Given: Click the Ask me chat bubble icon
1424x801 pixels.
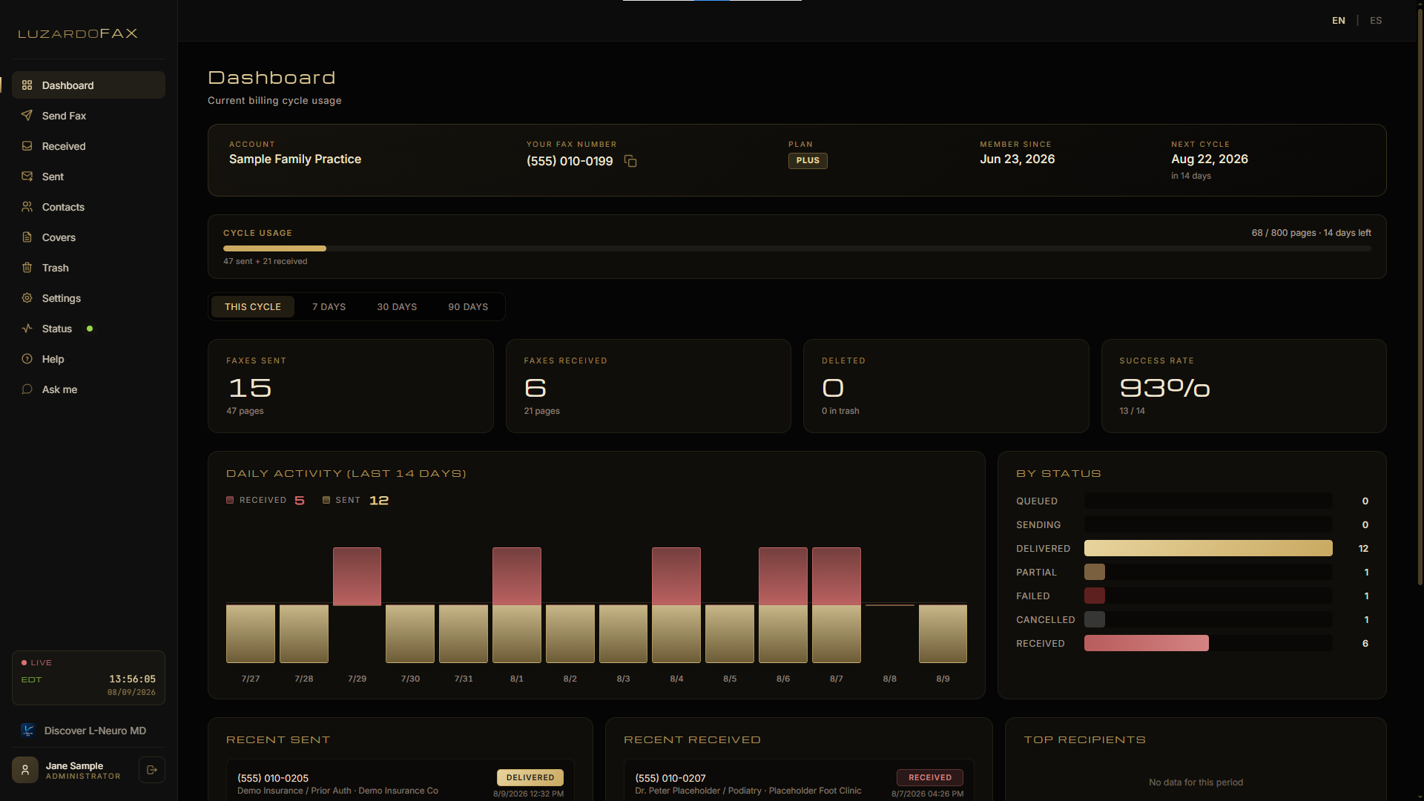Looking at the screenshot, I should click(27, 389).
